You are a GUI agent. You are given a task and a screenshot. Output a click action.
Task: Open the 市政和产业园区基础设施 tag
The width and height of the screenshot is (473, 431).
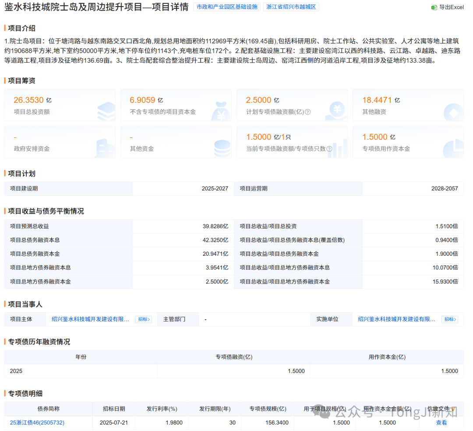(x=227, y=7)
